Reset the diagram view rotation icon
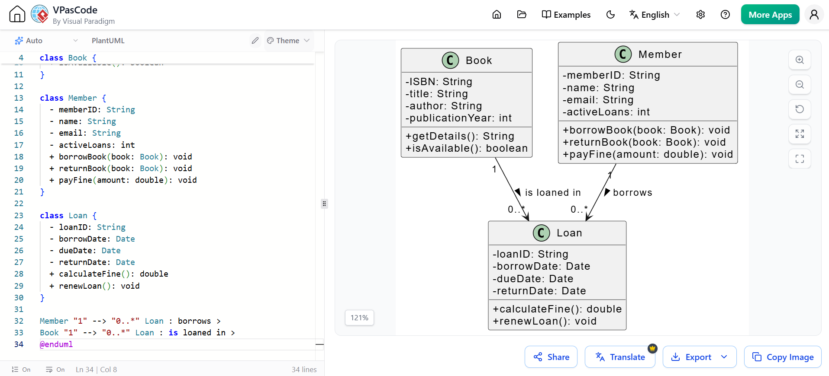Image resolution: width=829 pixels, height=376 pixels. coord(800,109)
